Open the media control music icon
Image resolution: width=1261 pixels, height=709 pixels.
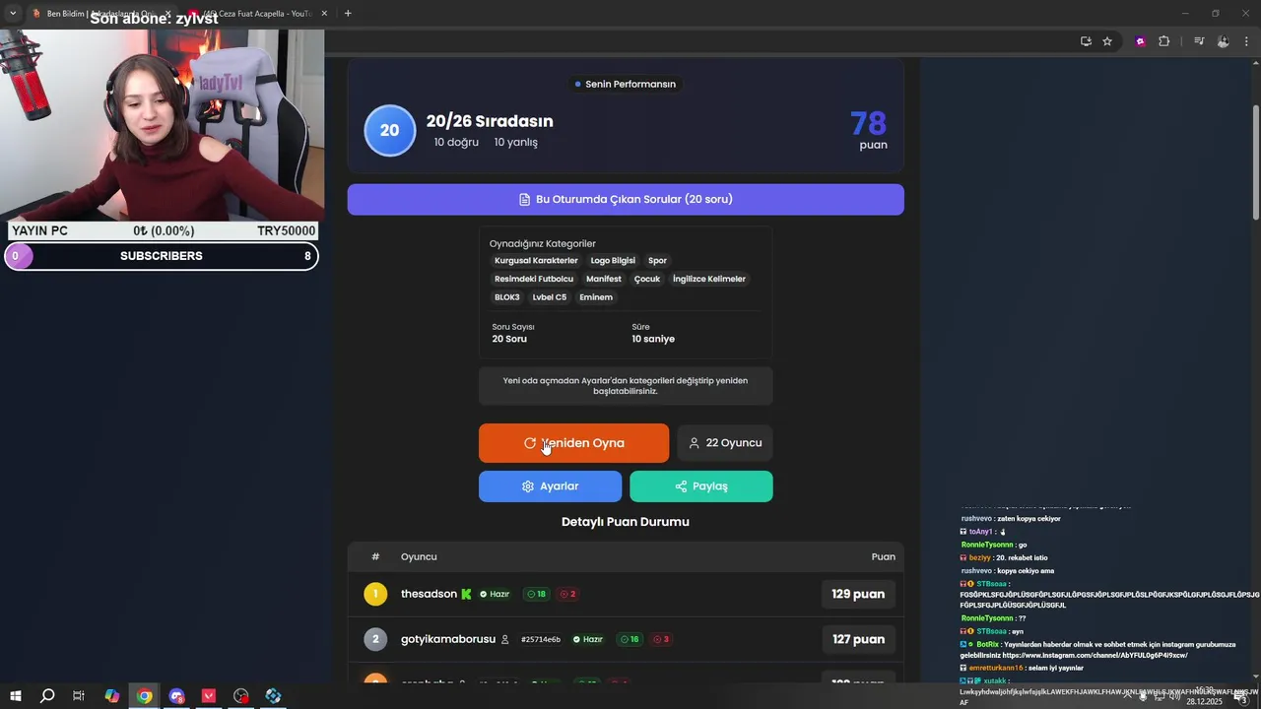click(x=1199, y=41)
